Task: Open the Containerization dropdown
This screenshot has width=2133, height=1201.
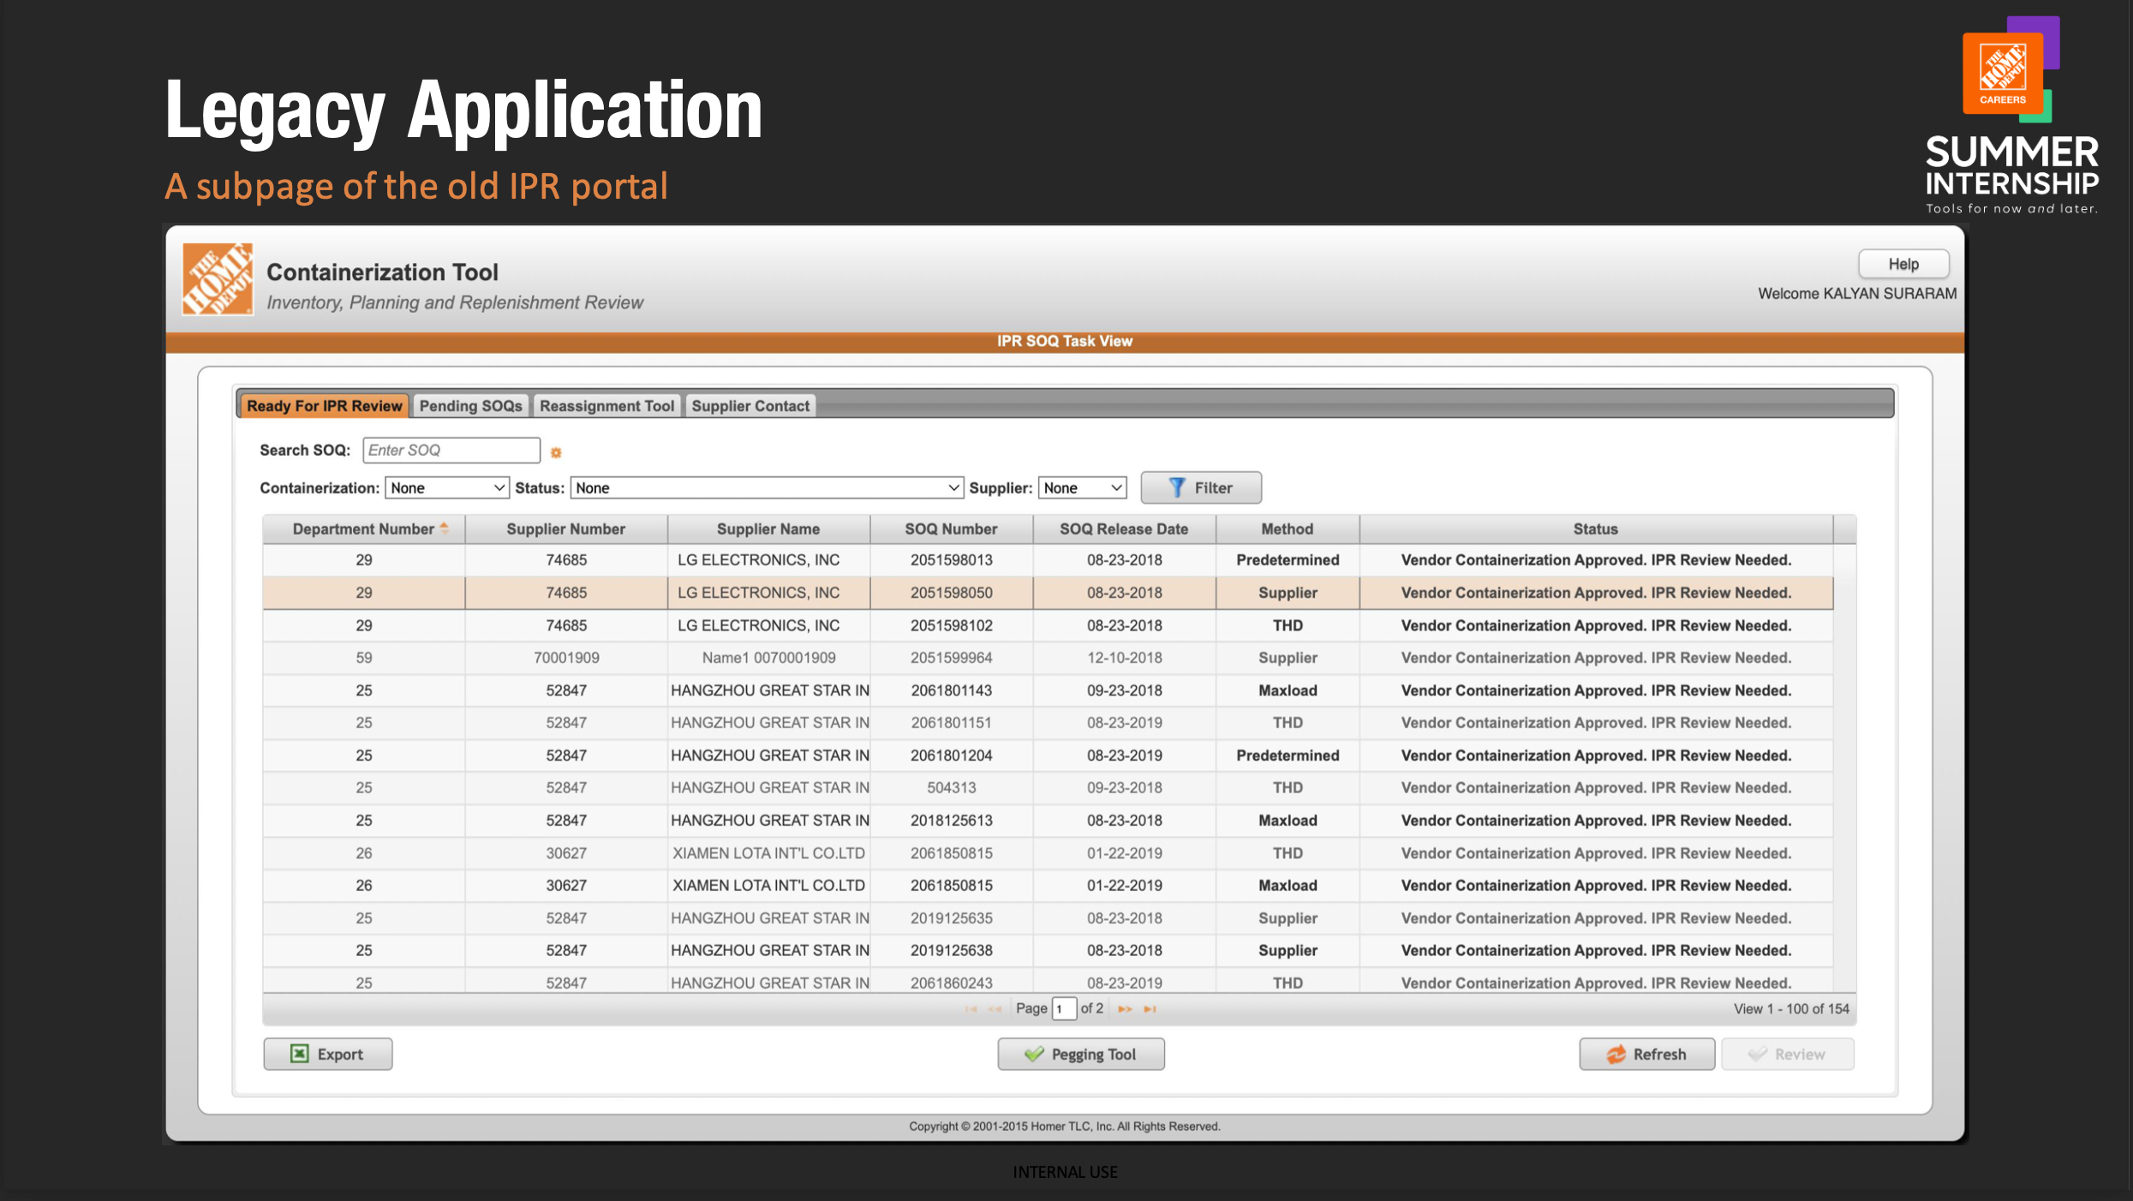Action: (446, 487)
